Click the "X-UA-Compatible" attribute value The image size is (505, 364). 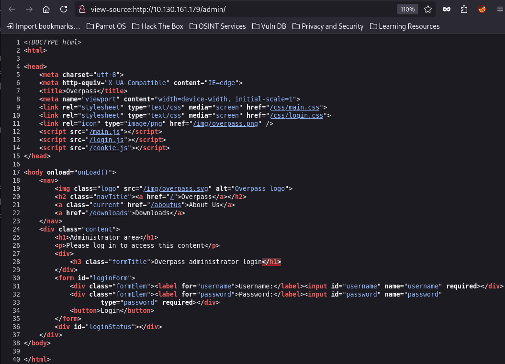point(137,83)
